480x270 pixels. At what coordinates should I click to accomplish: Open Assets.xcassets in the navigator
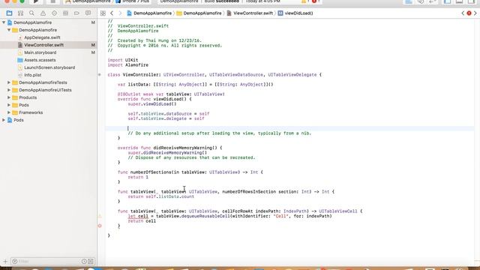click(40, 60)
